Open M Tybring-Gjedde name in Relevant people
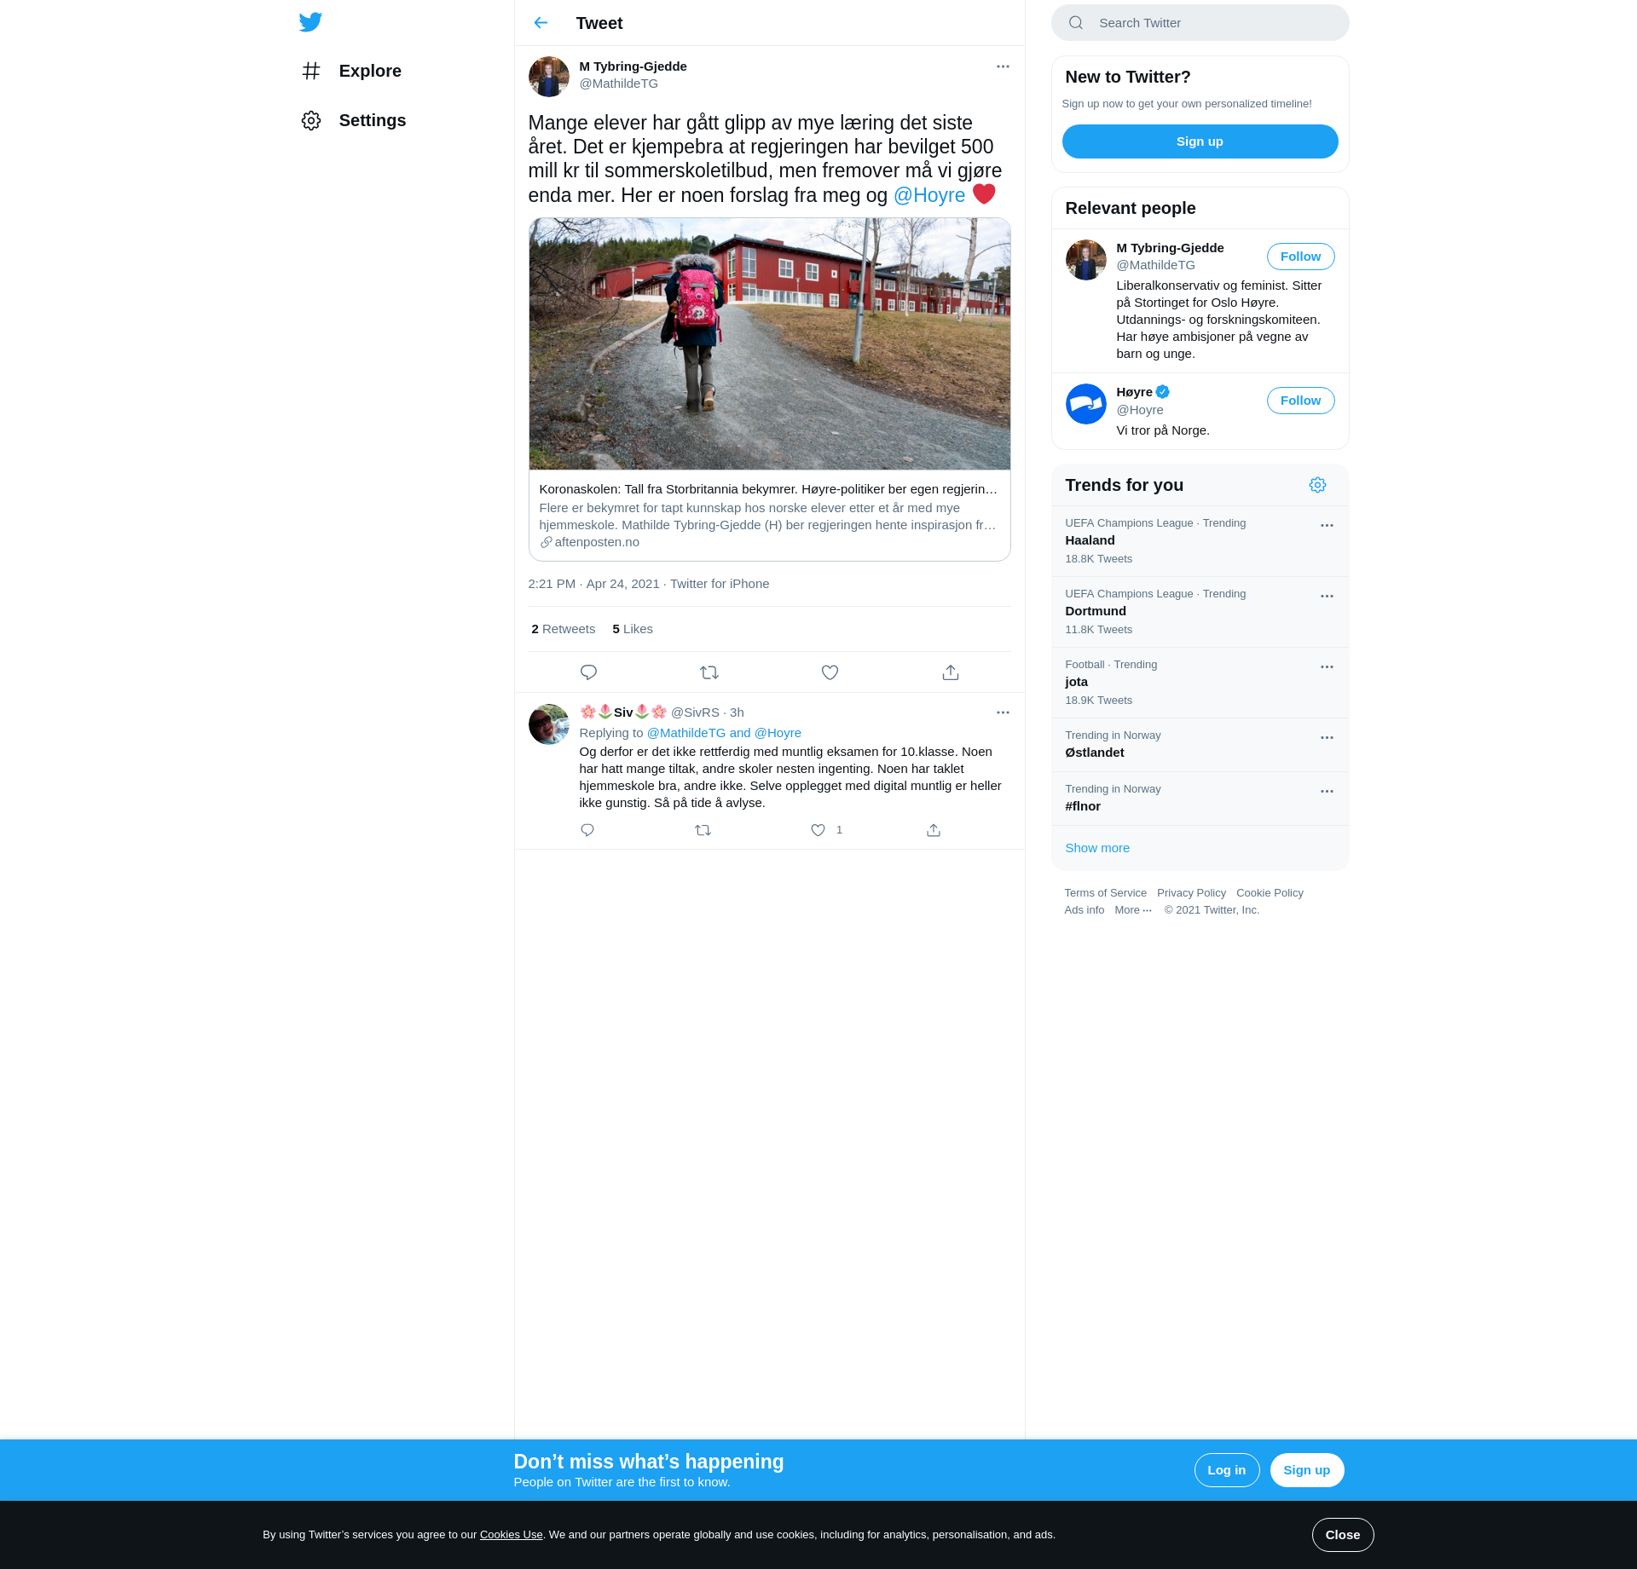This screenshot has width=1637, height=1569. (x=1170, y=248)
